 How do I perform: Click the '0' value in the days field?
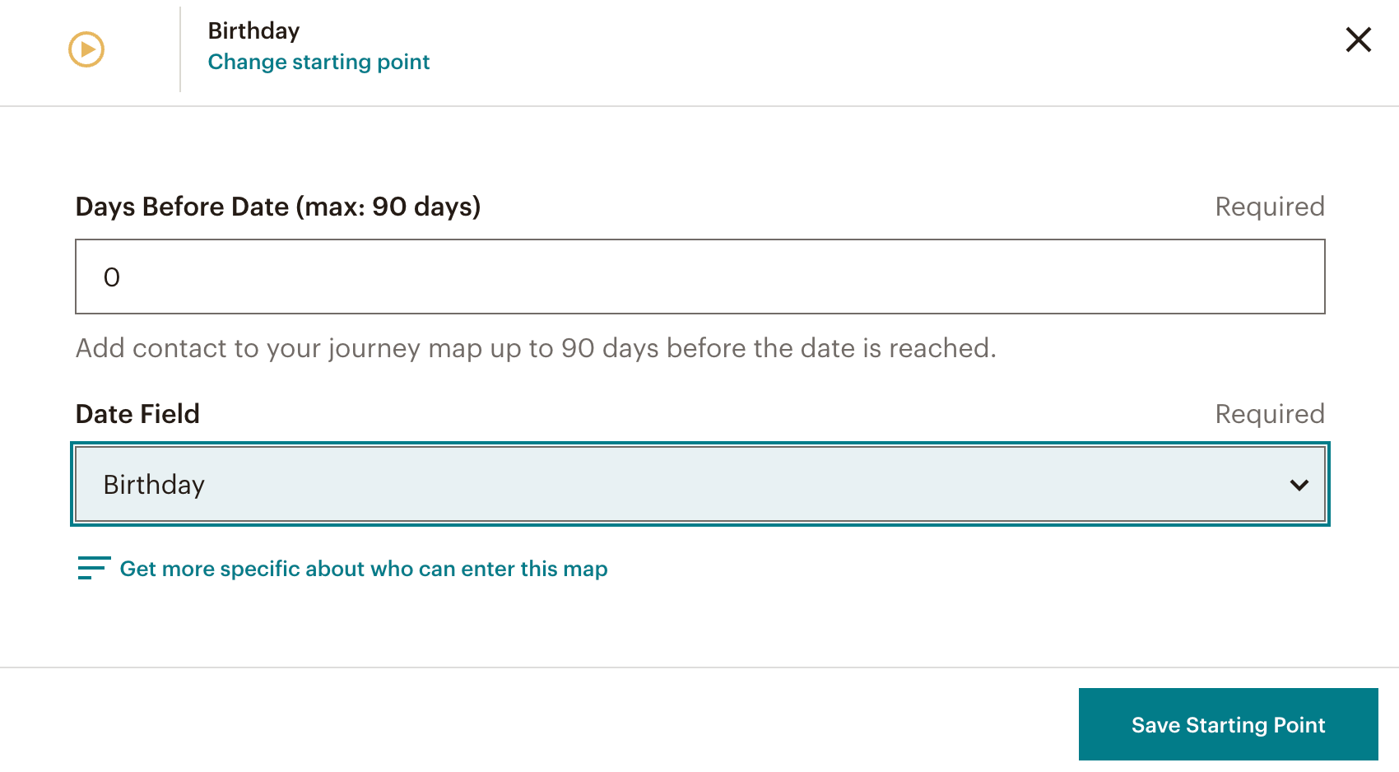tap(112, 277)
